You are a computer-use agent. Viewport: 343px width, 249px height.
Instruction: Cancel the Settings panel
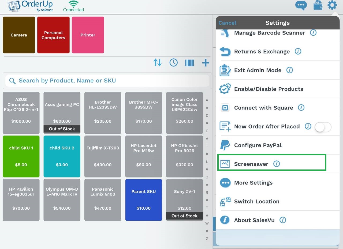(227, 23)
